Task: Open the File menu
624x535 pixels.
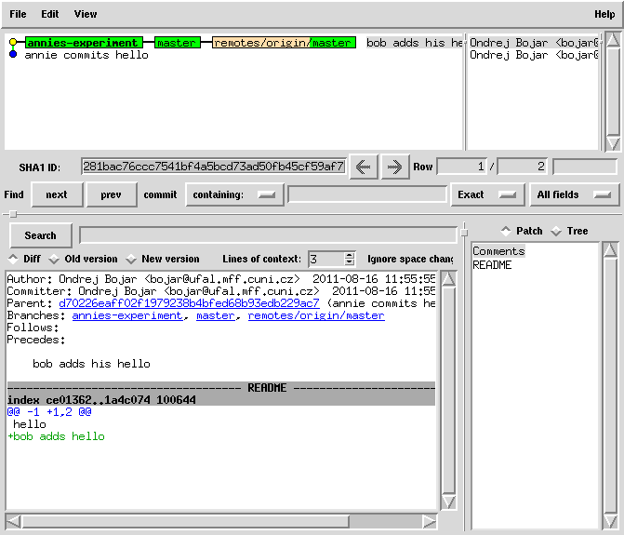Action: (x=18, y=14)
